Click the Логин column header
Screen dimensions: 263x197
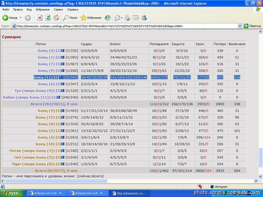40,44
